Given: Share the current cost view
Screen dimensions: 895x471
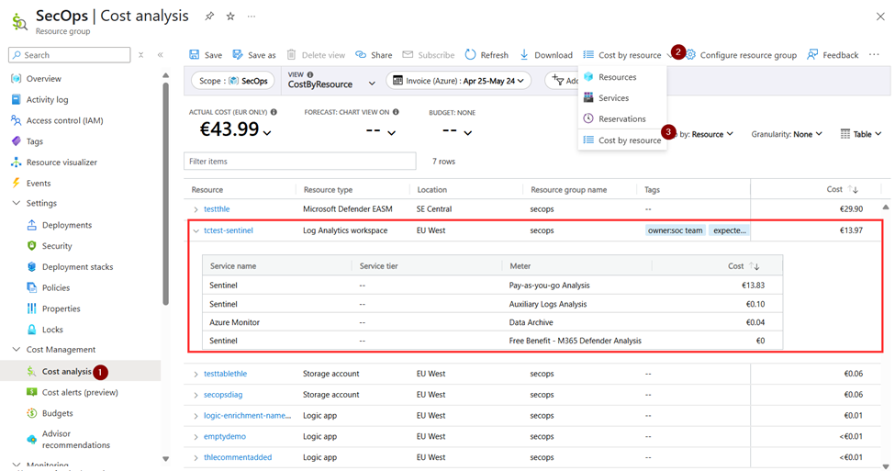Looking at the screenshot, I should click(374, 55).
